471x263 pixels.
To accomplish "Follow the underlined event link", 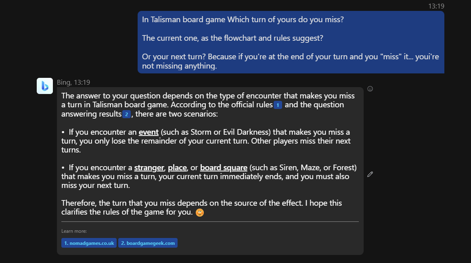I will (x=149, y=132).
